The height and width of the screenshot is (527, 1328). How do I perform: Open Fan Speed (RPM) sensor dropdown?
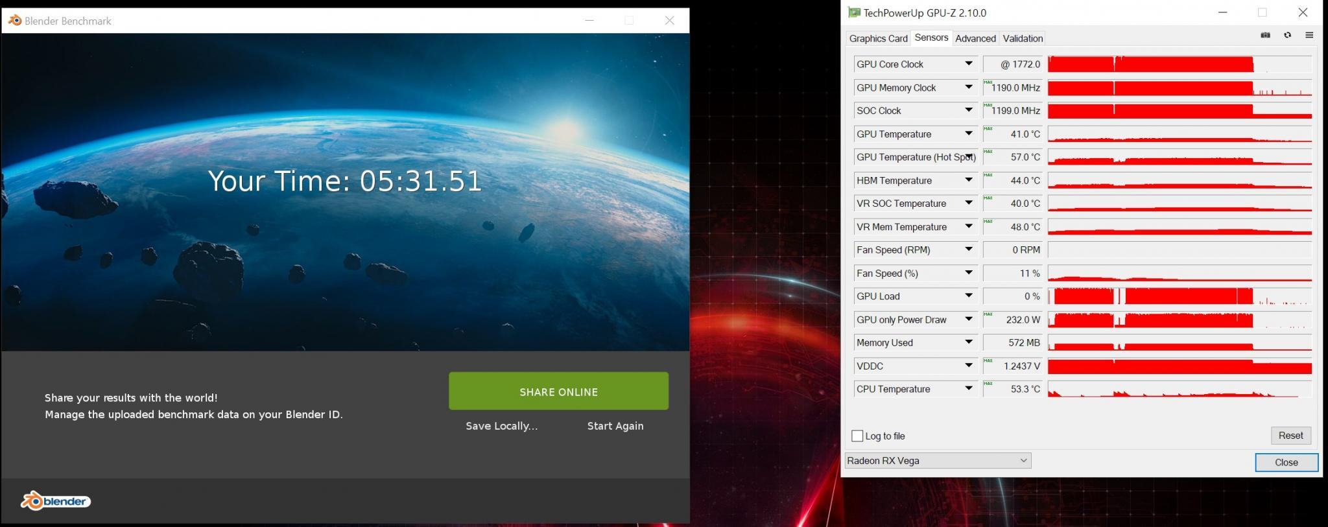click(x=968, y=250)
